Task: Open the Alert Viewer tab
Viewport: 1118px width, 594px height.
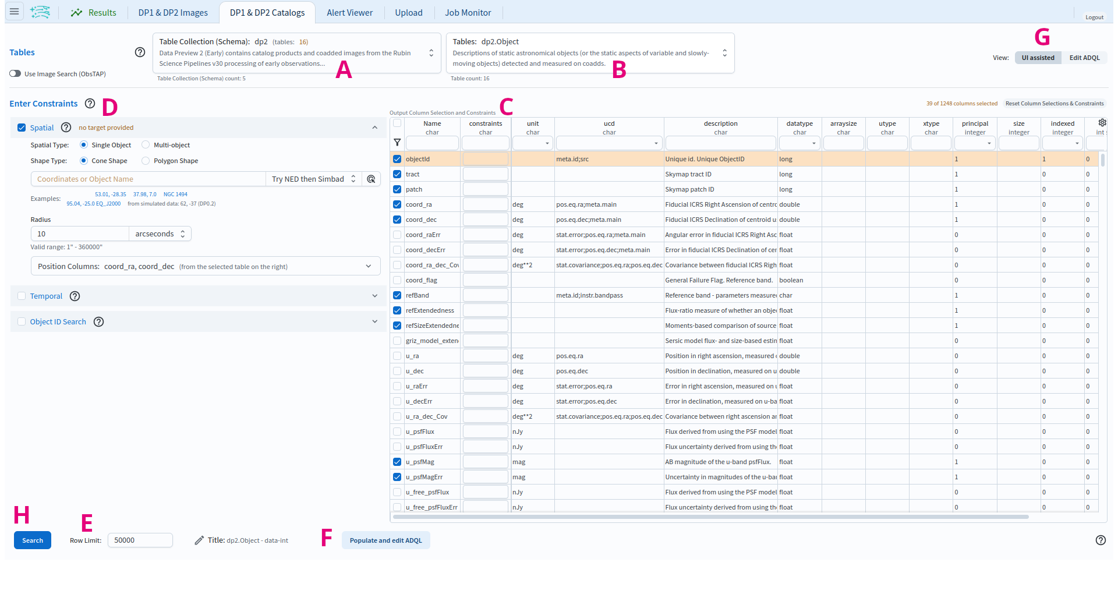Action: (x=349, y=12)
